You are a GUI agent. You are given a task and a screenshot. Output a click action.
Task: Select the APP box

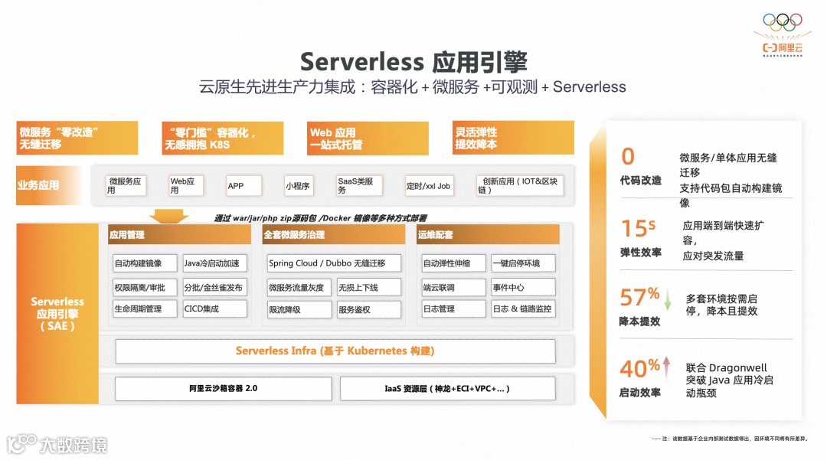(x=244, y=185)
